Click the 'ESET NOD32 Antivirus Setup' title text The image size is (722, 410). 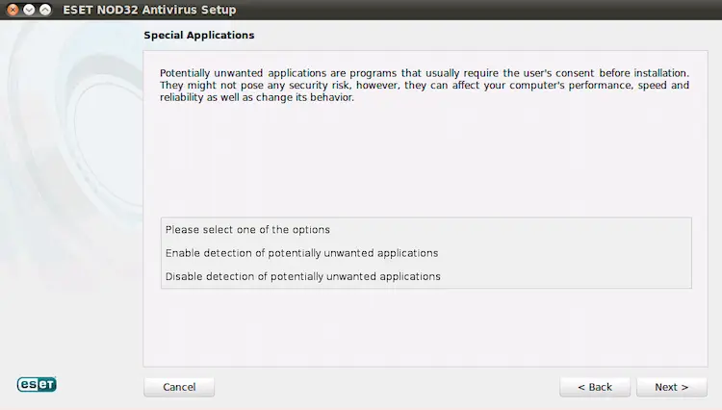click(149, 10)
